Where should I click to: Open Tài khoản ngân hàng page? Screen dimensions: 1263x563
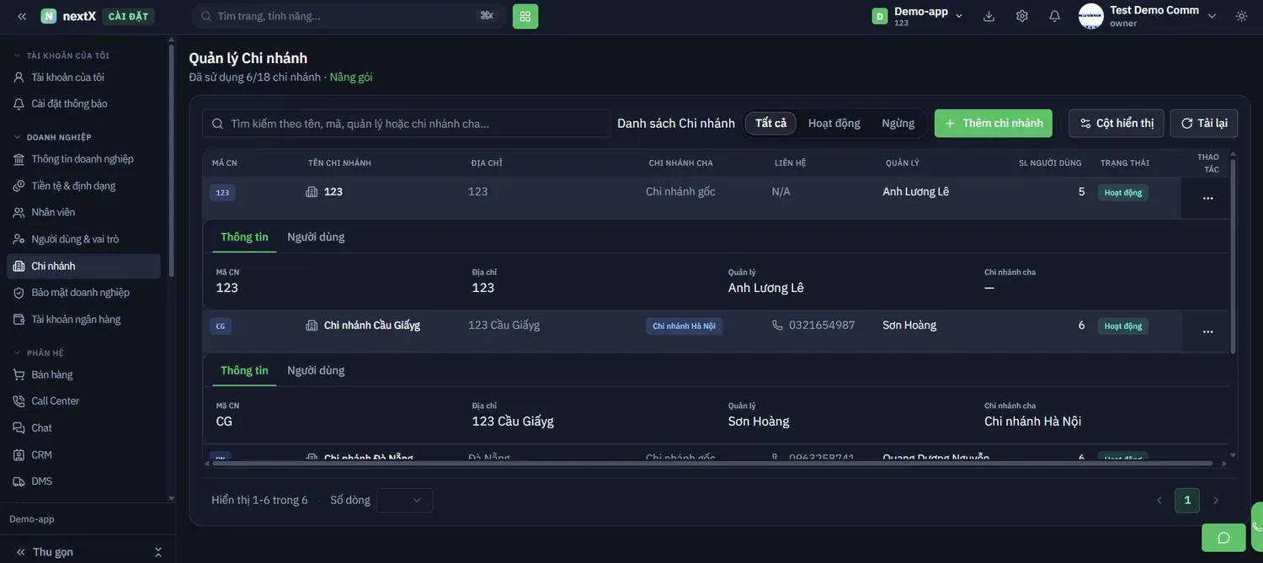click(x=83, y=320)
